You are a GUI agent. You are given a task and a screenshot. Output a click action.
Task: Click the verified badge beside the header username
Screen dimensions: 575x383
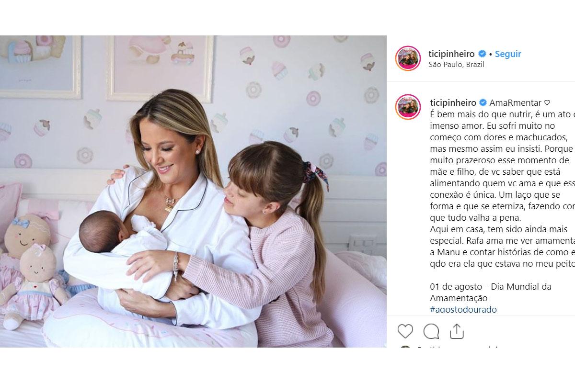(483, 54)
